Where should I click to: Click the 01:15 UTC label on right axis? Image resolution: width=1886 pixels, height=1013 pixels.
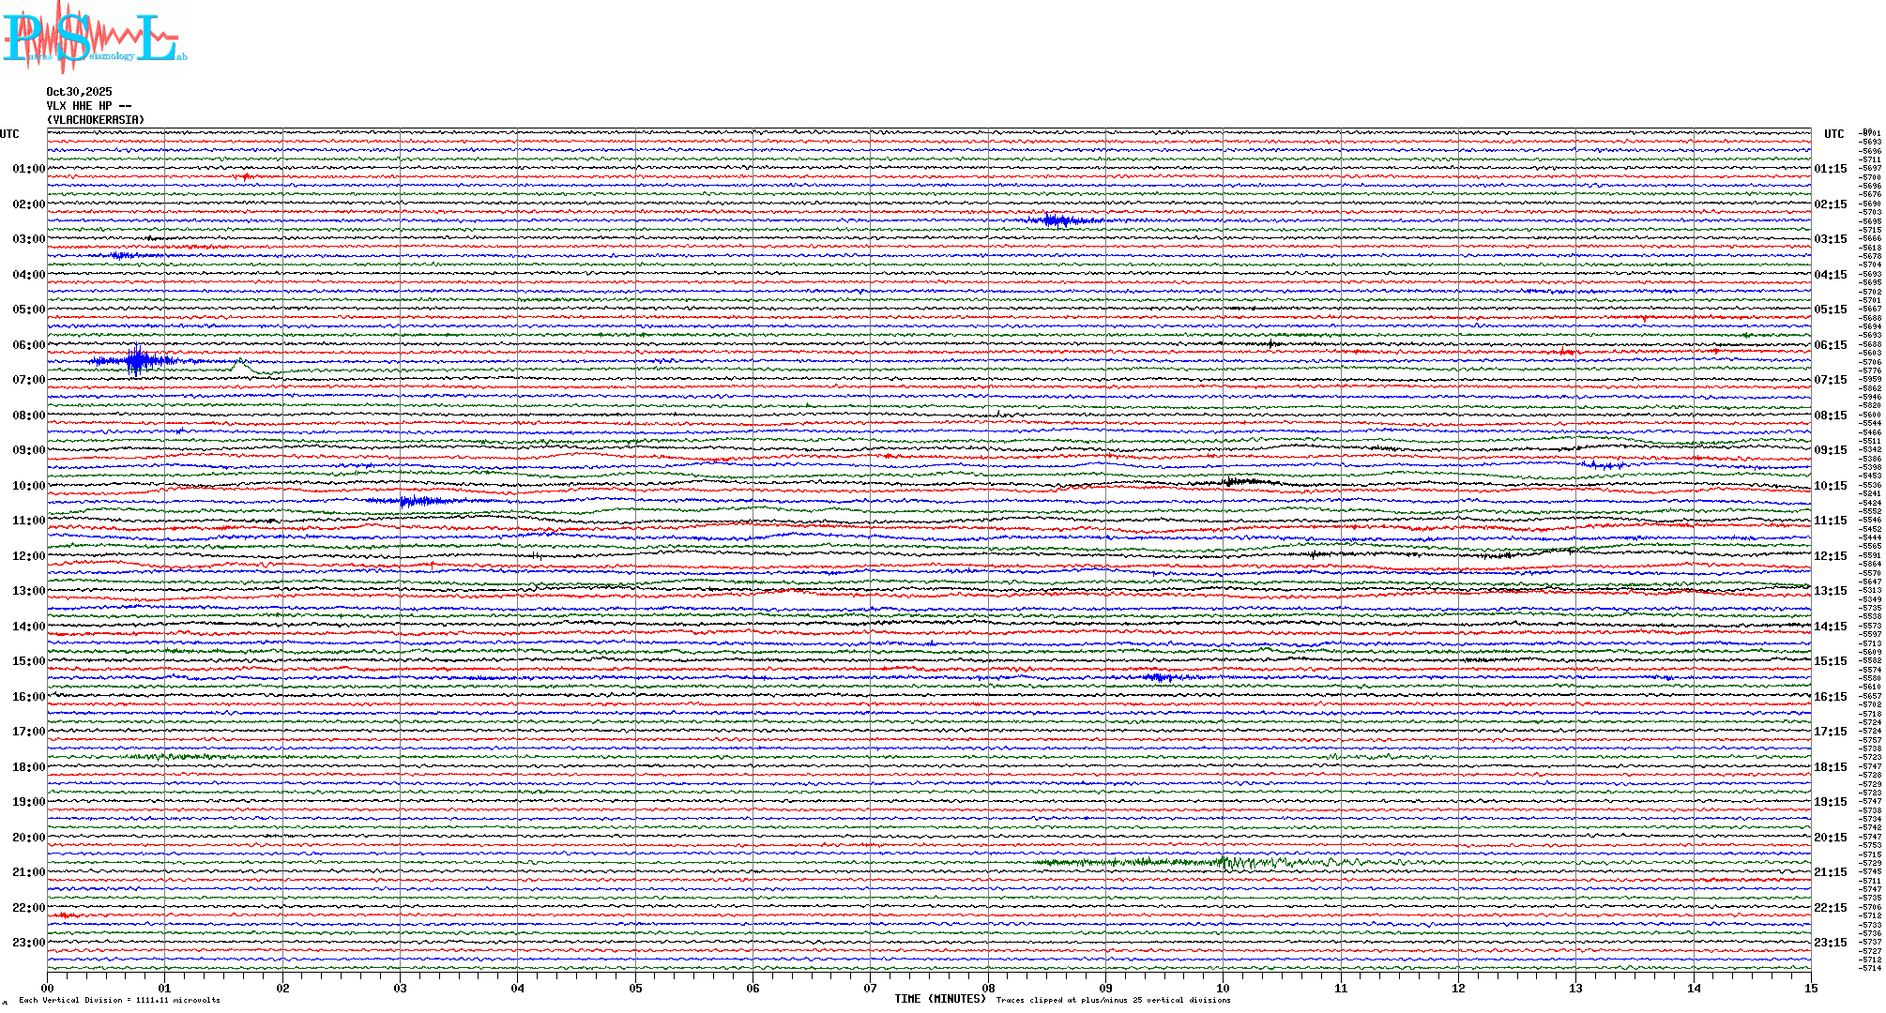click(1830, 170)
